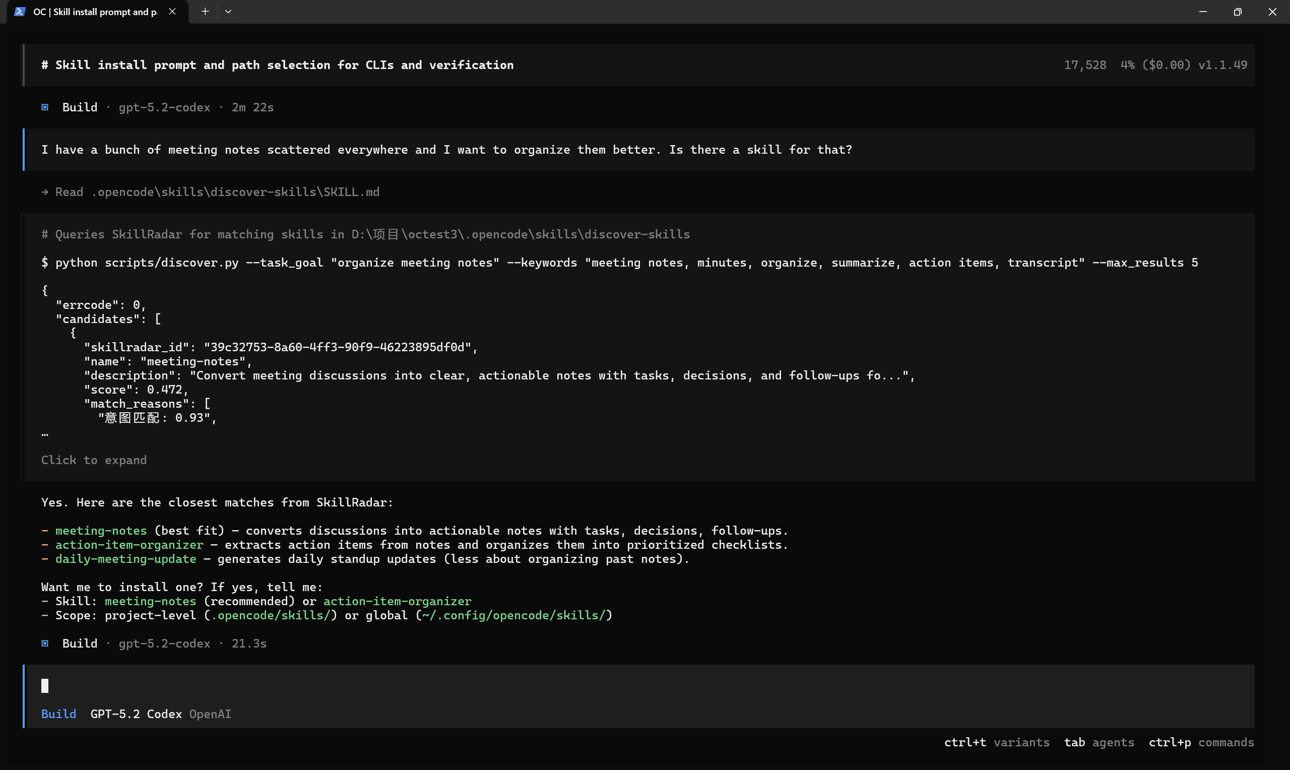
Task: Click the ctrl+t variants hint
Action: tap(996, 742)
